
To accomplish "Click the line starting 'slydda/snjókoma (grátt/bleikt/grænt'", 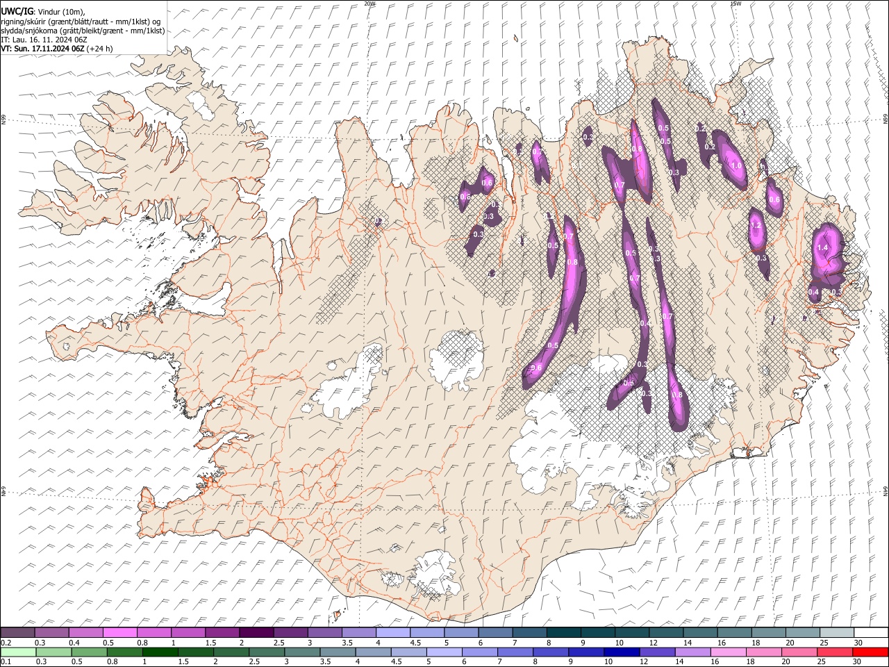I will (x=83, y=31).
